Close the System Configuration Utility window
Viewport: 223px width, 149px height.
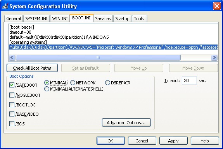click(x=217, y=6)
